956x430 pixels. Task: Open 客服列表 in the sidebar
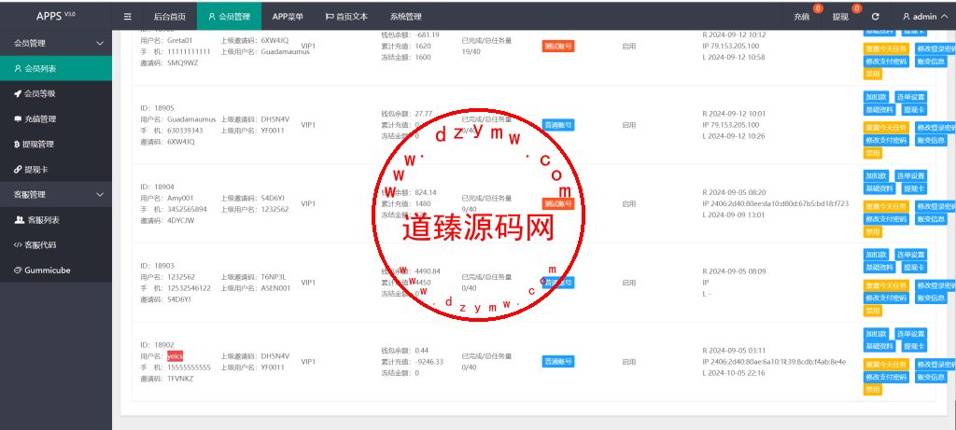(x=56, y=219)
